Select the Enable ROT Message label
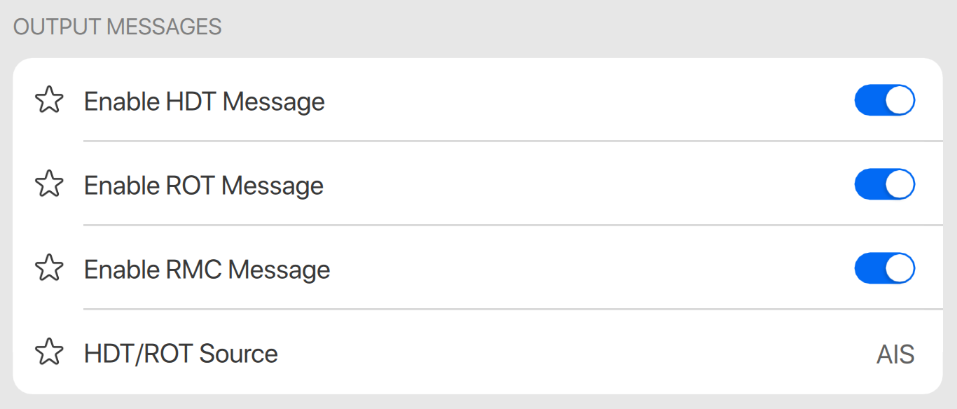Image resolution: width=957 pixels, height=409 pixels. pyautogui.click(x=203, y=186)
